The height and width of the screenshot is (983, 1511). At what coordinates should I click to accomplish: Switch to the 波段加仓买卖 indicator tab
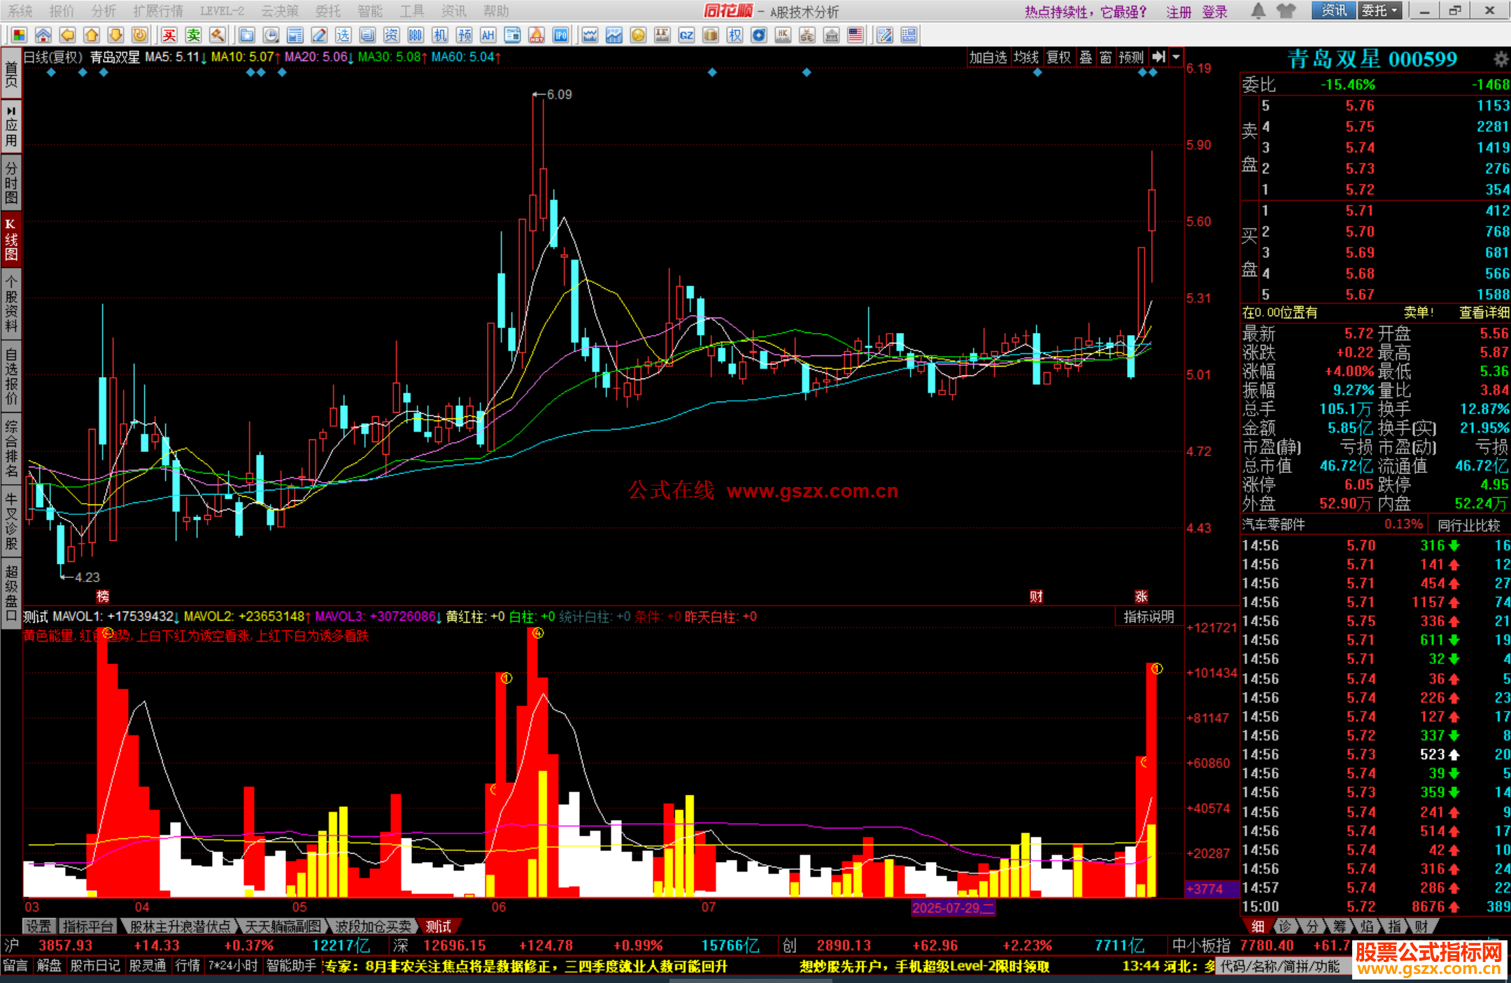tap(373, 926)
